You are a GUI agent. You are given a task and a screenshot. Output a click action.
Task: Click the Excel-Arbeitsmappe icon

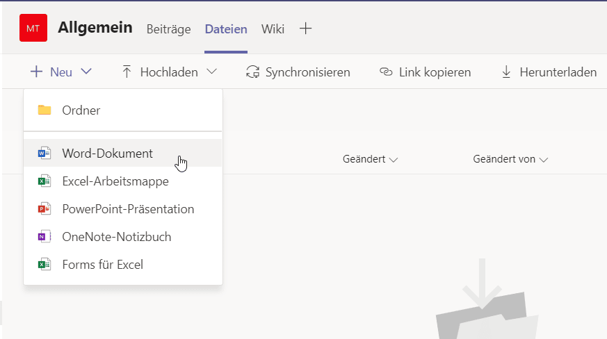pyautogui.click(x=44, y=181)
